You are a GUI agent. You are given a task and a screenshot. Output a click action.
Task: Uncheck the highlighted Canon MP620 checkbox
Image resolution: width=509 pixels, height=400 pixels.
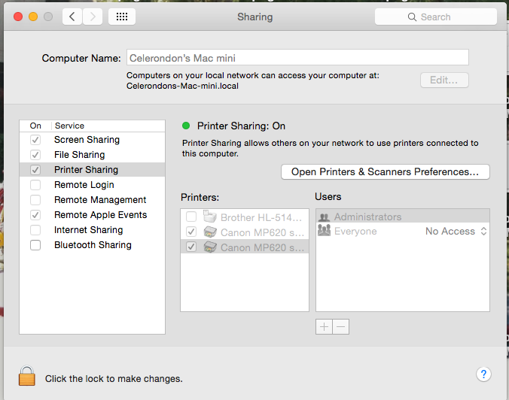point(191,247)
